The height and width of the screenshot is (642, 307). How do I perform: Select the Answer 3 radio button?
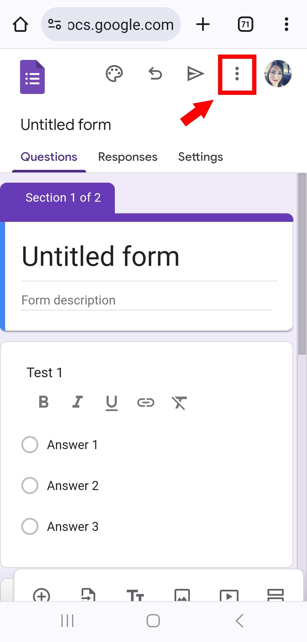coord(30,527)
